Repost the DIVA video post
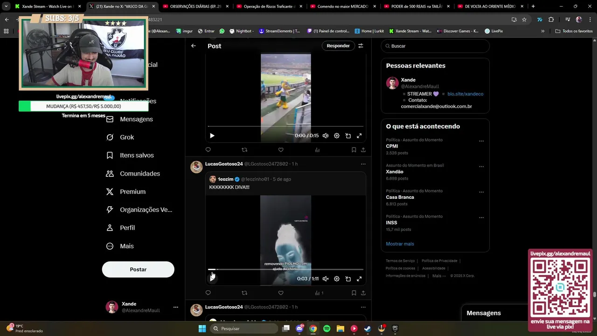This screenshot has height=336, width=597. [x=244, y=293]
